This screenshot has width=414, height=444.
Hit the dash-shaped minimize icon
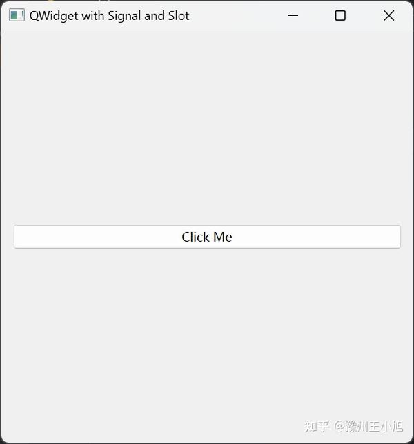tap(293, 16)
